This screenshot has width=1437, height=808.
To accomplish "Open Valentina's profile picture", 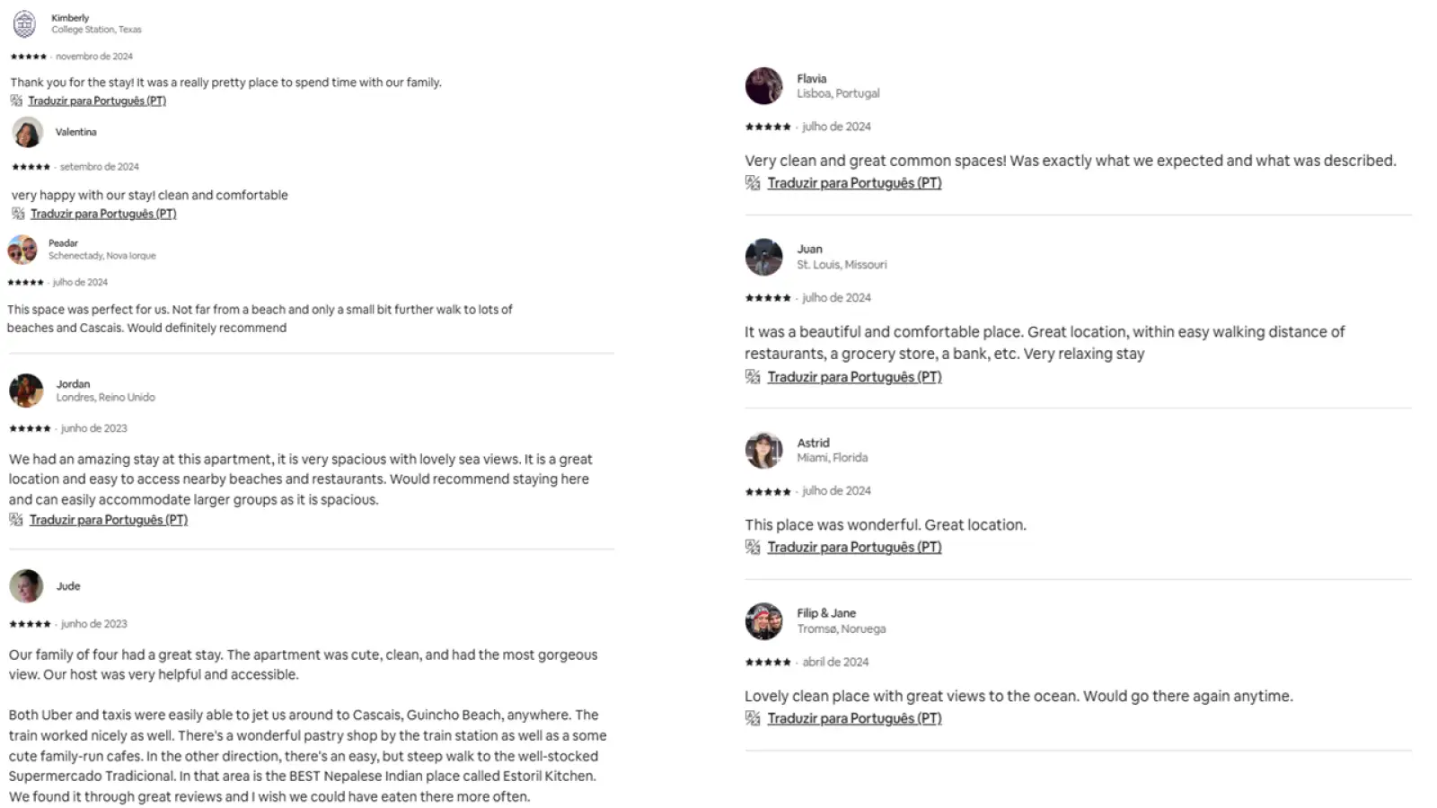I will pos(27,132).
